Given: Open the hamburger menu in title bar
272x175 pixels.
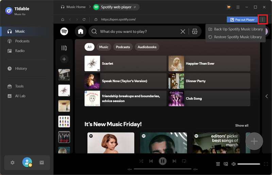Looking at the screenshot, I should tap(238, 7).
